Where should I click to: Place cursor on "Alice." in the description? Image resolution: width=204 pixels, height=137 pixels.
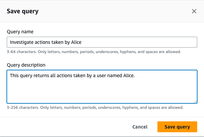(x=129, y=75)
